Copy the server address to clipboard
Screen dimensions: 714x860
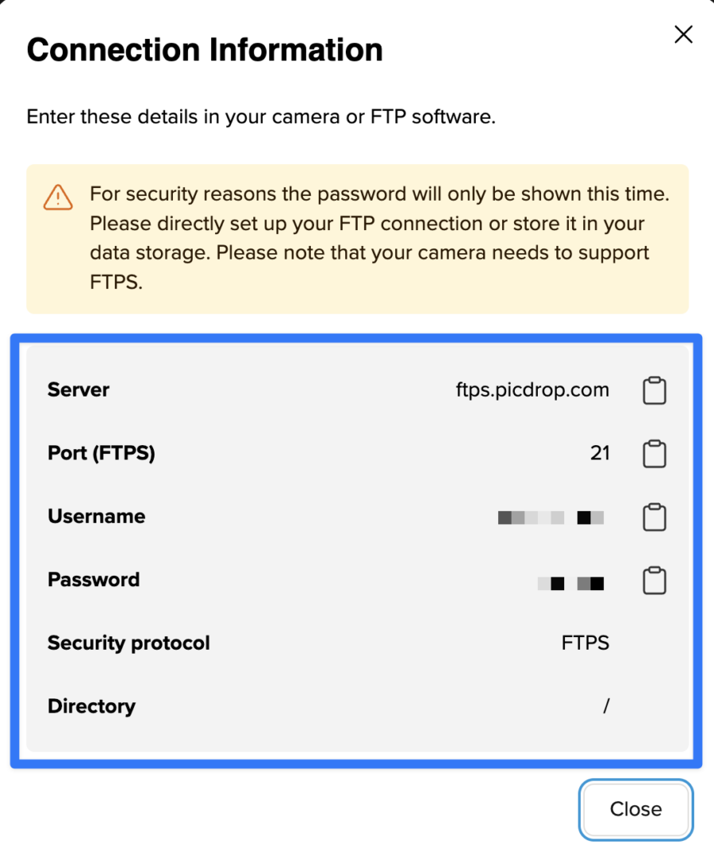(654, 391)
